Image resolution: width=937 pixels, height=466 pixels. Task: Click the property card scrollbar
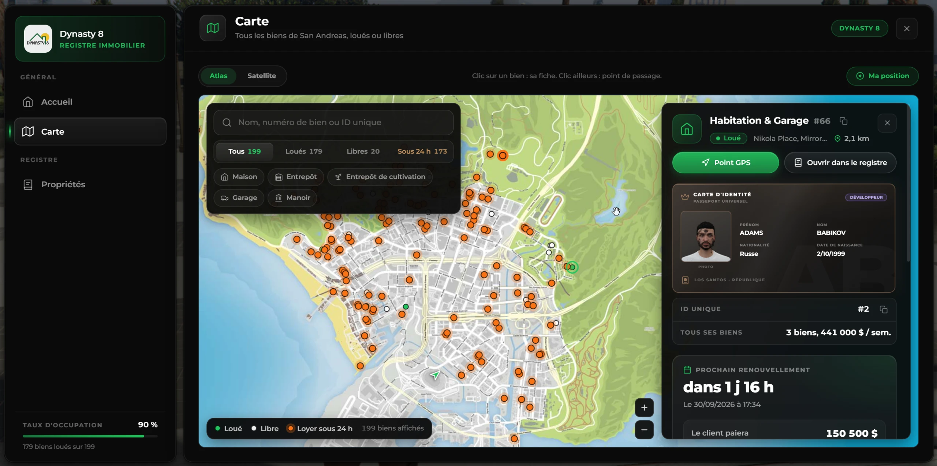908,183
